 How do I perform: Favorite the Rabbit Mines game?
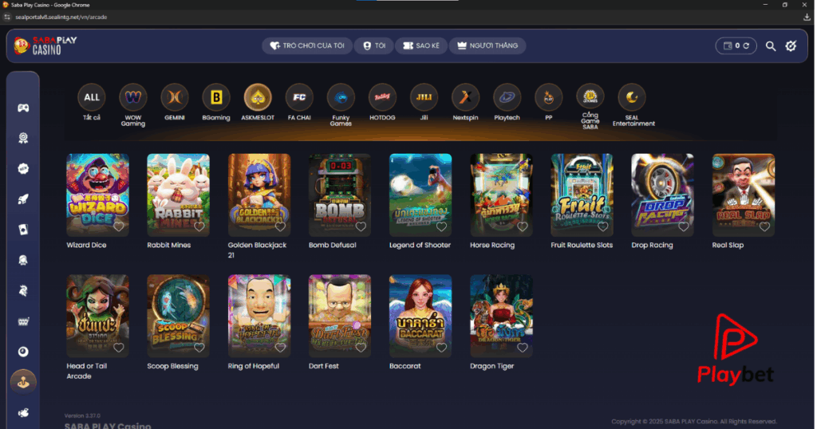pos(199,226)
